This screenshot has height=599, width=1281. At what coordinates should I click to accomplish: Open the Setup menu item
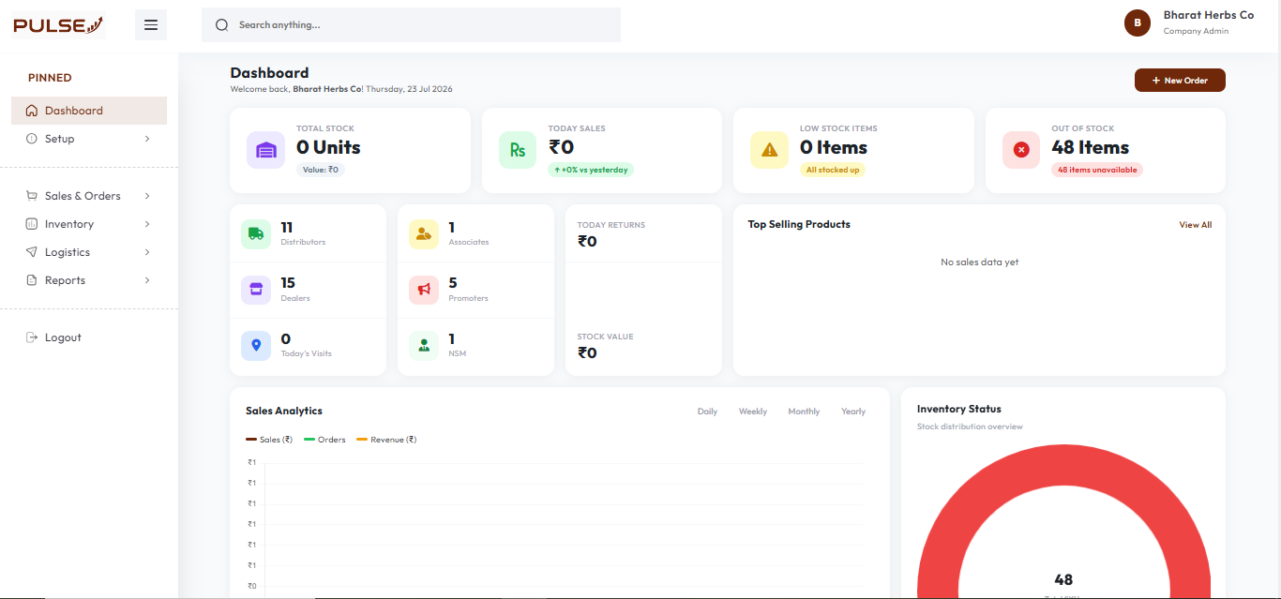coord(89,139)
